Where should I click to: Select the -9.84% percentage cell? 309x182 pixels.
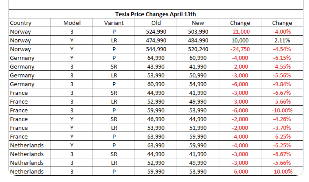click(x=282, y=84)
